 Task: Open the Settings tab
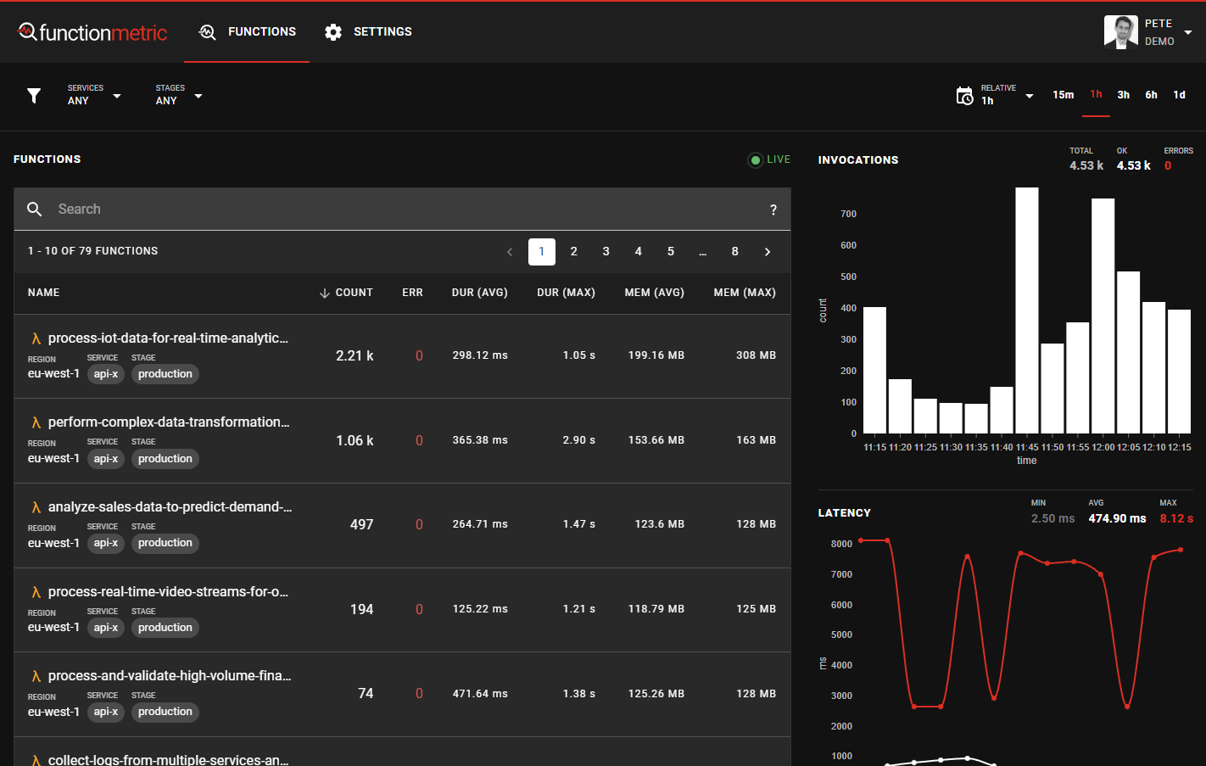[x=368, y=31]
